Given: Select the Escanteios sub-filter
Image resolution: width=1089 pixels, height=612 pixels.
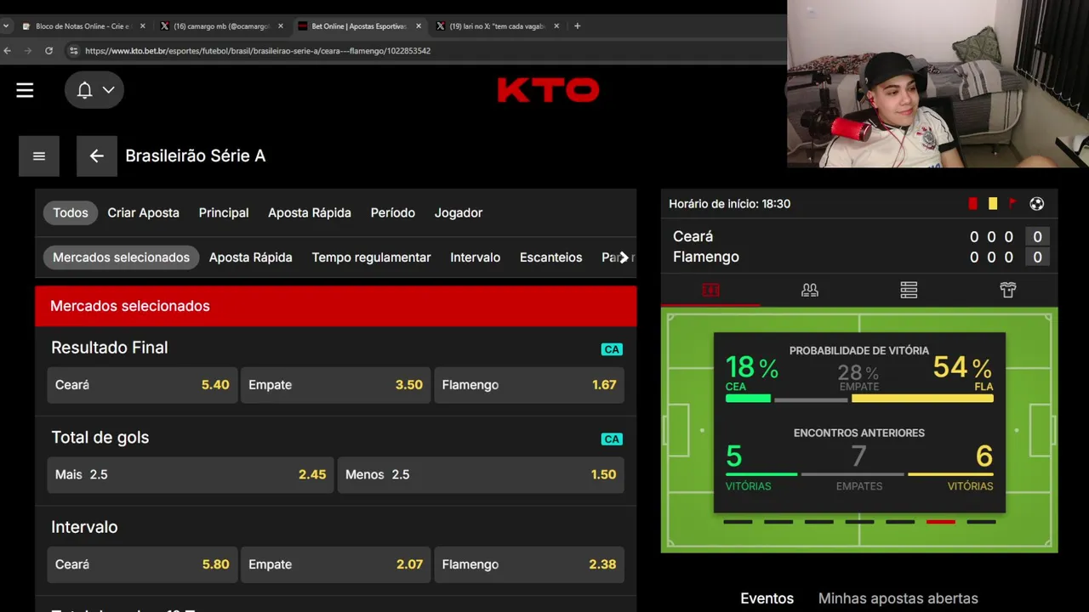Looking at the screenshot, I should (x=550, y=258).
